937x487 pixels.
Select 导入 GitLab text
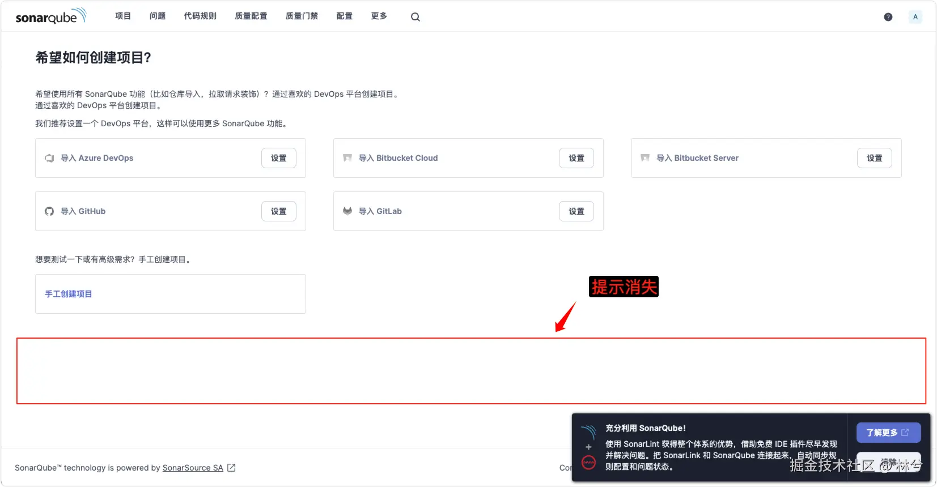click(x=380, y=211)
